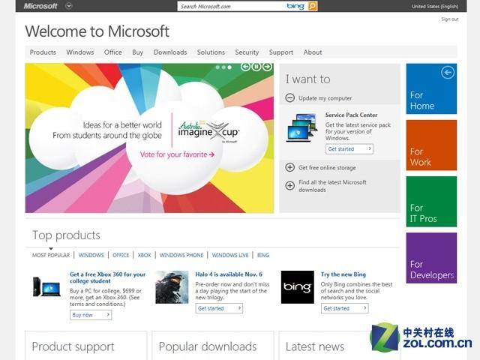
Task: Select the XBOX products tab
Action: (x=145, y=255)
